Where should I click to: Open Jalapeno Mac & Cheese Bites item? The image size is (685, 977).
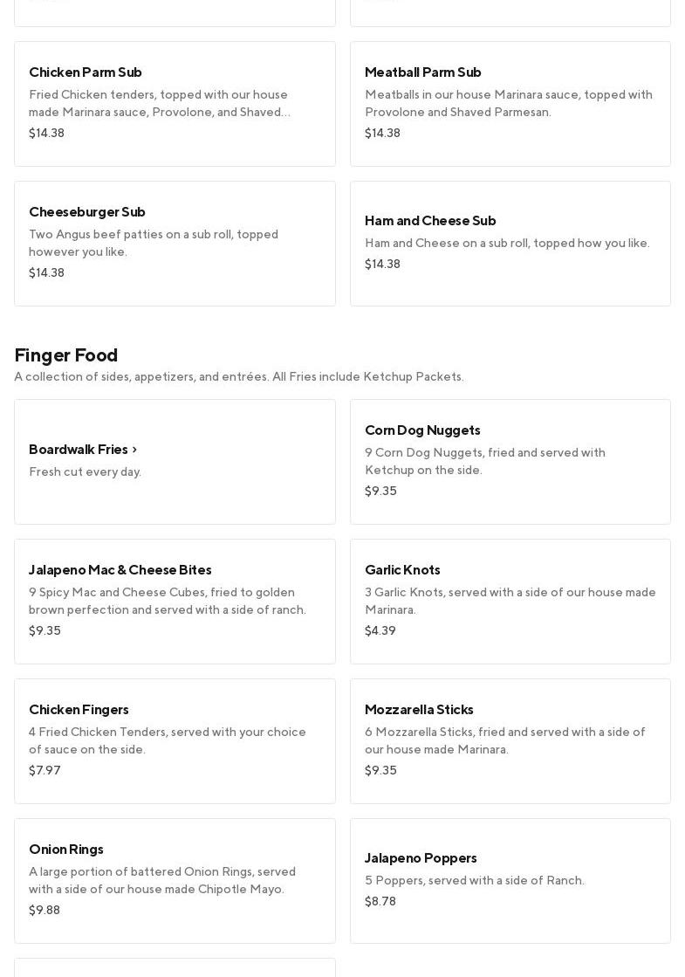click(175, 602)
